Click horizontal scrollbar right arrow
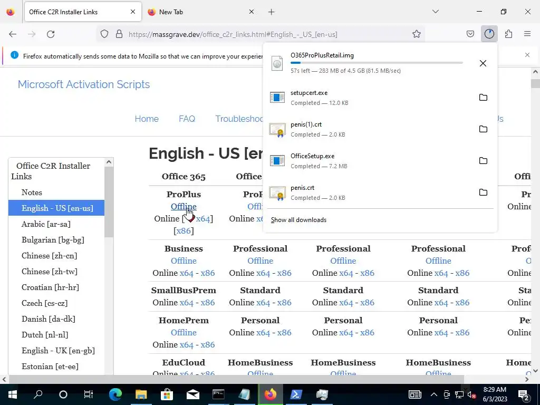Image resolution: width=540 pixels, height=405 pixels. tap(527, 379)
